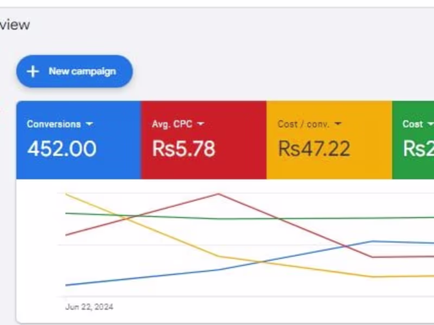The image size is (434, 325).
Task: Click the partially visible green card value
Action: point(418,148)
